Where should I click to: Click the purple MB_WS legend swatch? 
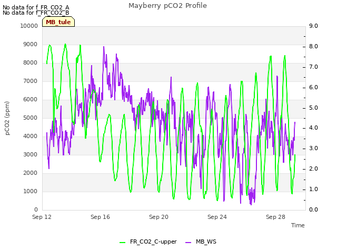pyautogui.click(x=188, y=243)
